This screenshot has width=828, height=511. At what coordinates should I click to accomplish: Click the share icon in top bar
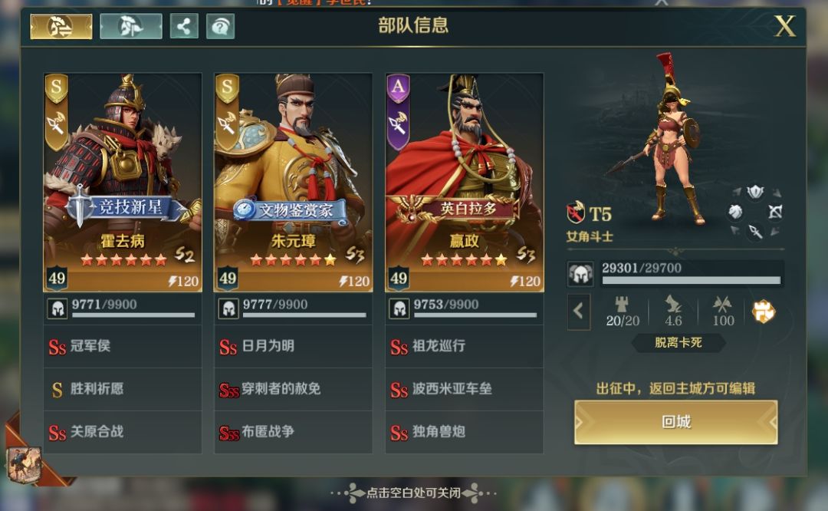click(184, 26)
